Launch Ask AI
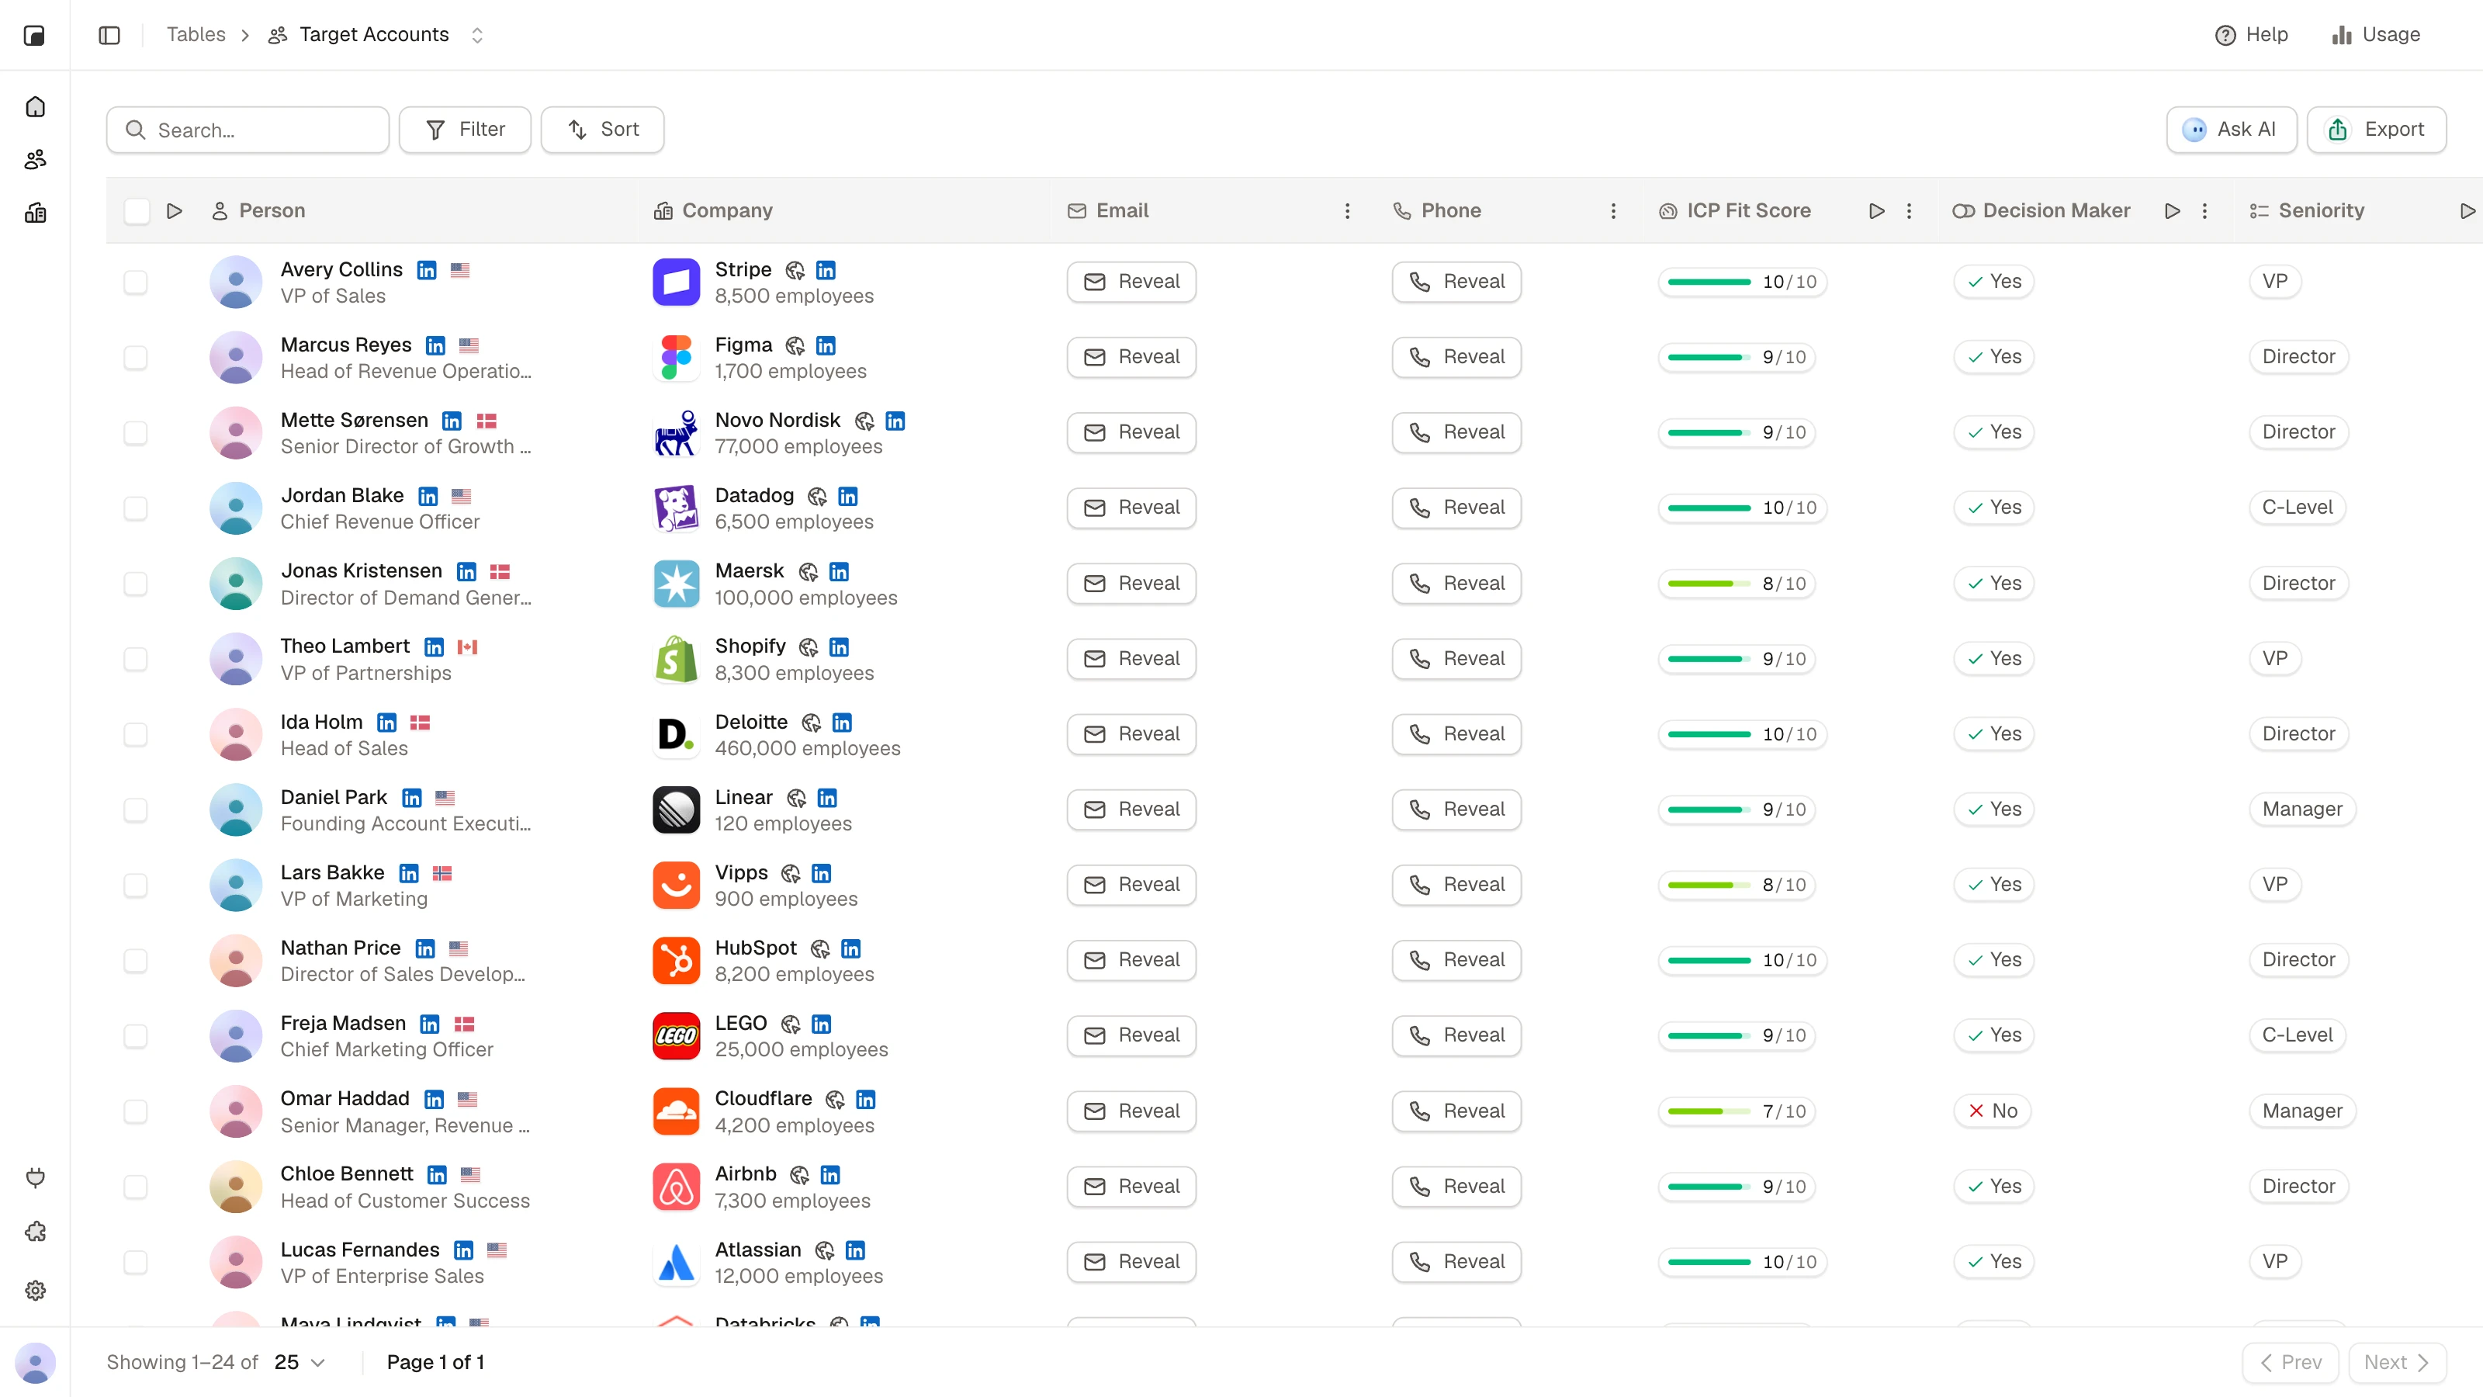 click(x=2232, y=130)
